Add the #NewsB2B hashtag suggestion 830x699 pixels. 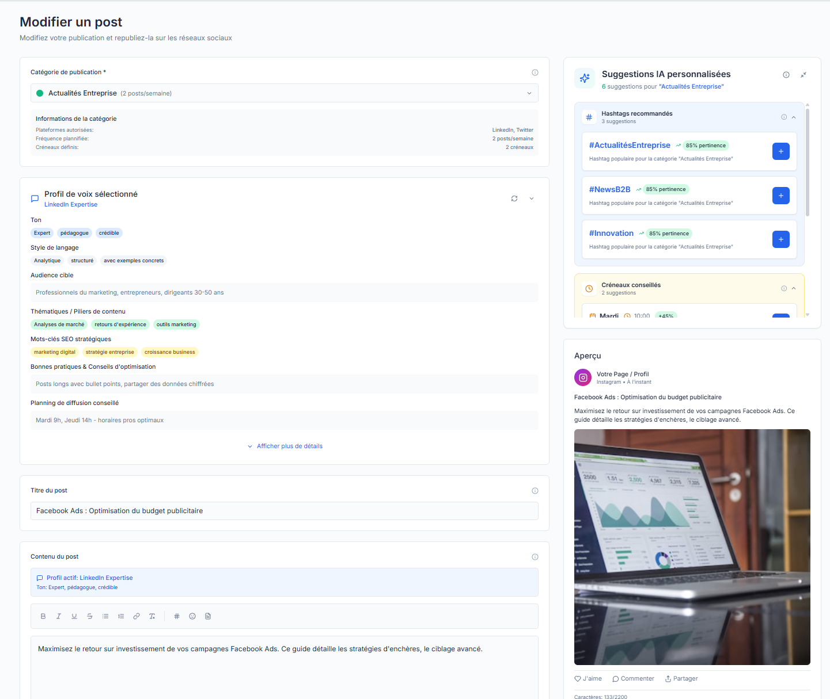(x=780, y=196)
